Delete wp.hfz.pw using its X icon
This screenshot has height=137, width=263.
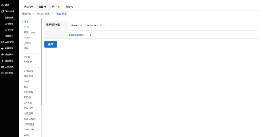coord(101,25)
